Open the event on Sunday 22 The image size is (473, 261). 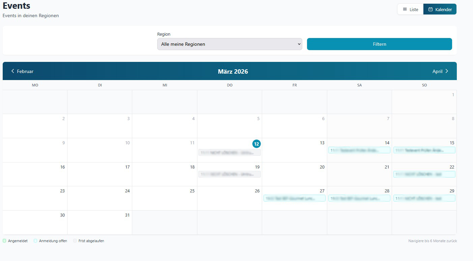424,174
